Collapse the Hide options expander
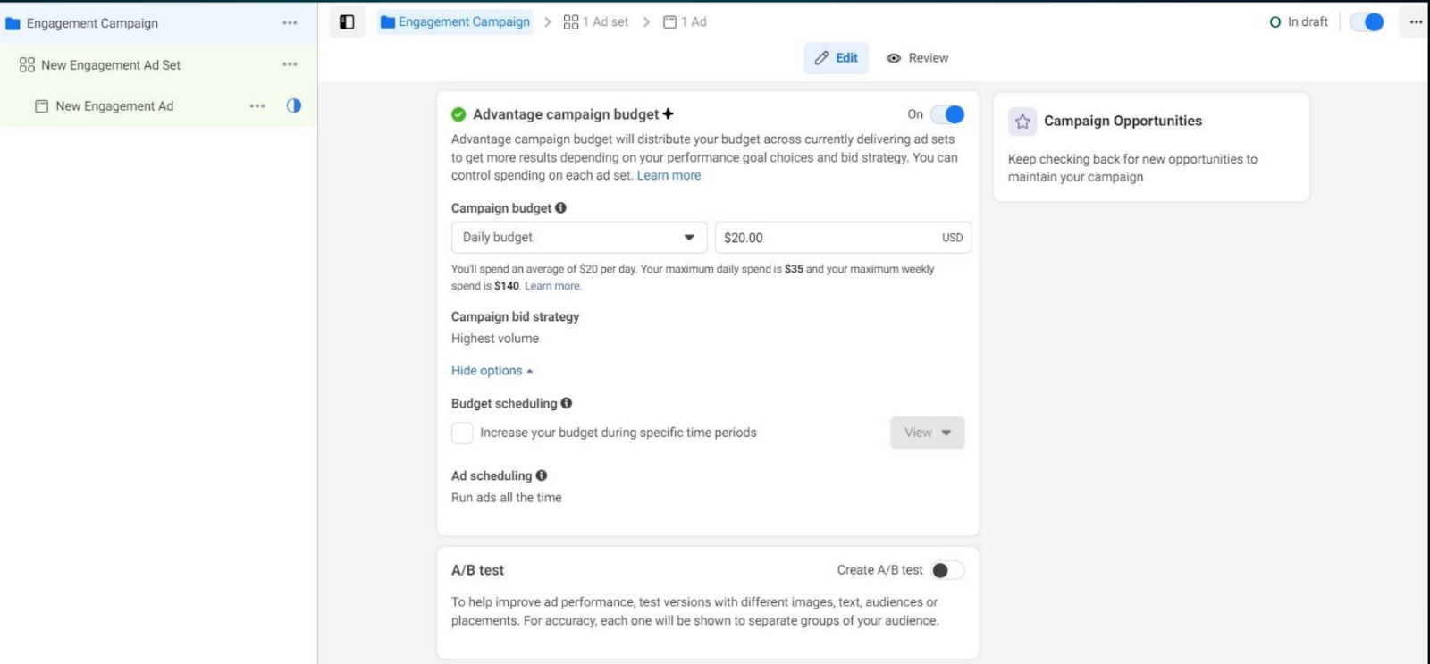The image size is (1430, 664). (492, 371)
